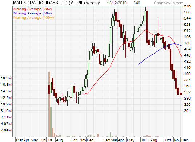Click the ChartNexus.com watermark

coord(168,3)
